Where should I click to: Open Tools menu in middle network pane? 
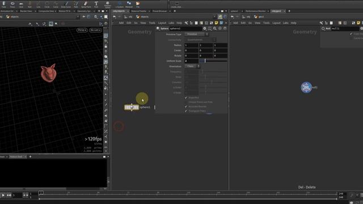152,23
